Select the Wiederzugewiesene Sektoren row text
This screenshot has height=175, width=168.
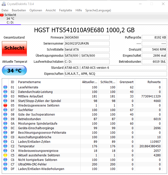(x=39, y=105)
